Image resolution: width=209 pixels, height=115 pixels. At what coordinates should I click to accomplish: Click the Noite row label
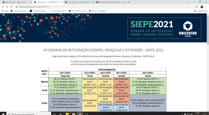(44, 103)
